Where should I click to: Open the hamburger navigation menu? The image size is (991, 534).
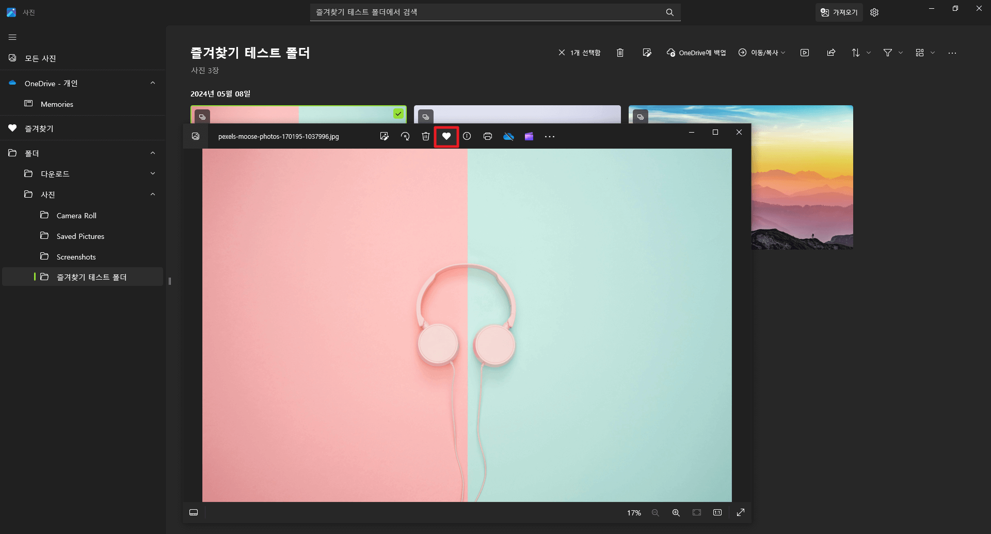pos(12,37)
